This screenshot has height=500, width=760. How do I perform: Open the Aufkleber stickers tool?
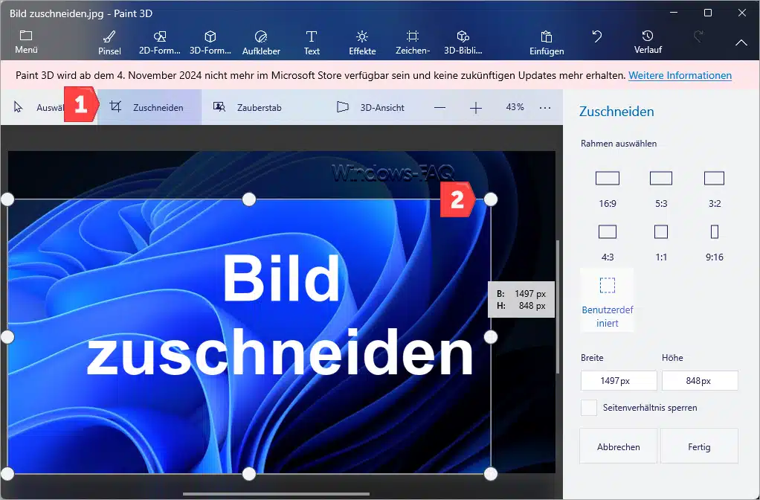pyautogui.click(x=261, y=42)
